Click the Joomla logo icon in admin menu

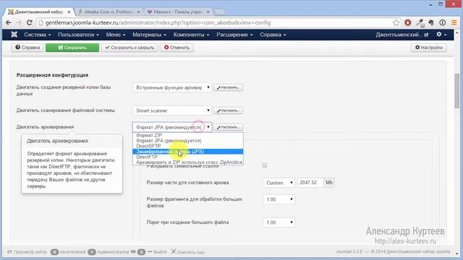(14, 35)
